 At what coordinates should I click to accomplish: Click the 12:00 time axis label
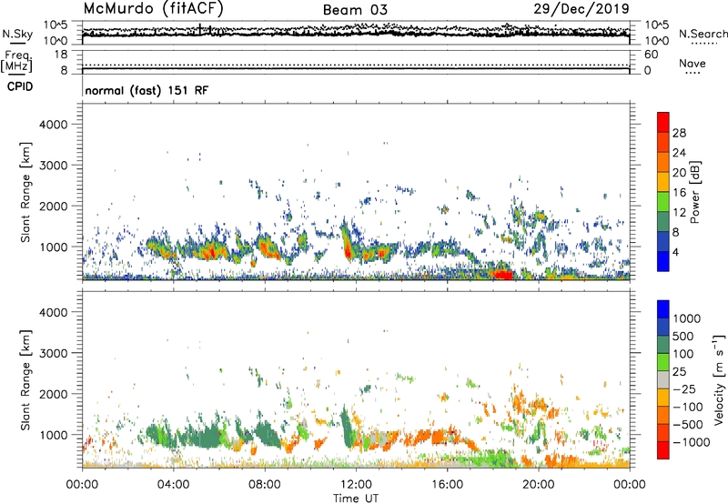pyautogui.click(x=356, y=485)
